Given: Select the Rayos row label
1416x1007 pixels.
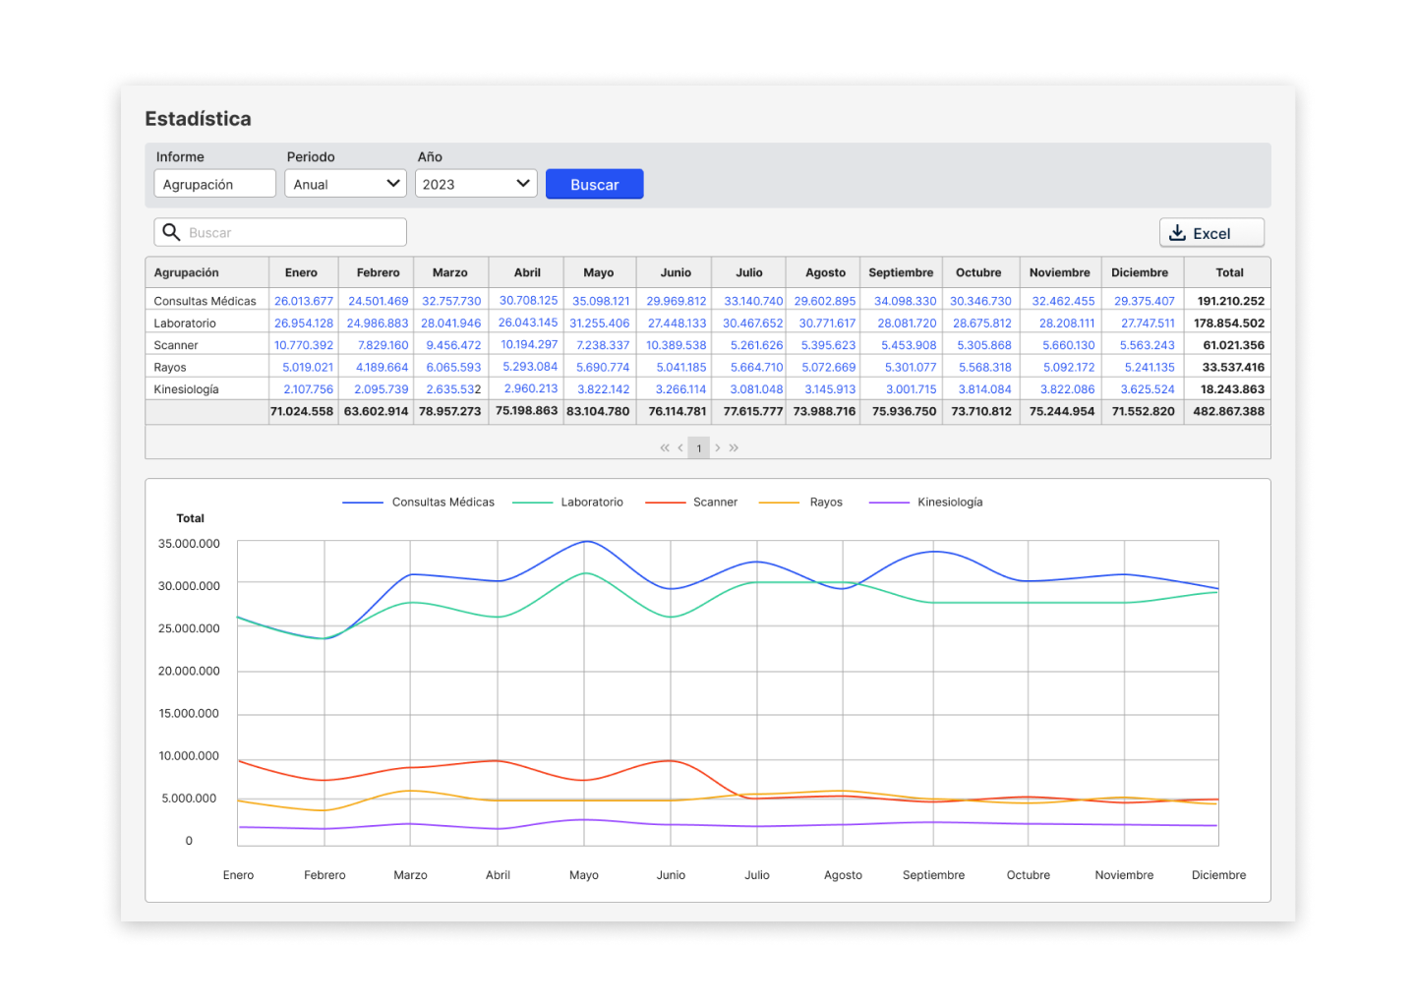Looking at the screenshot, I should (x=170, y=367).
